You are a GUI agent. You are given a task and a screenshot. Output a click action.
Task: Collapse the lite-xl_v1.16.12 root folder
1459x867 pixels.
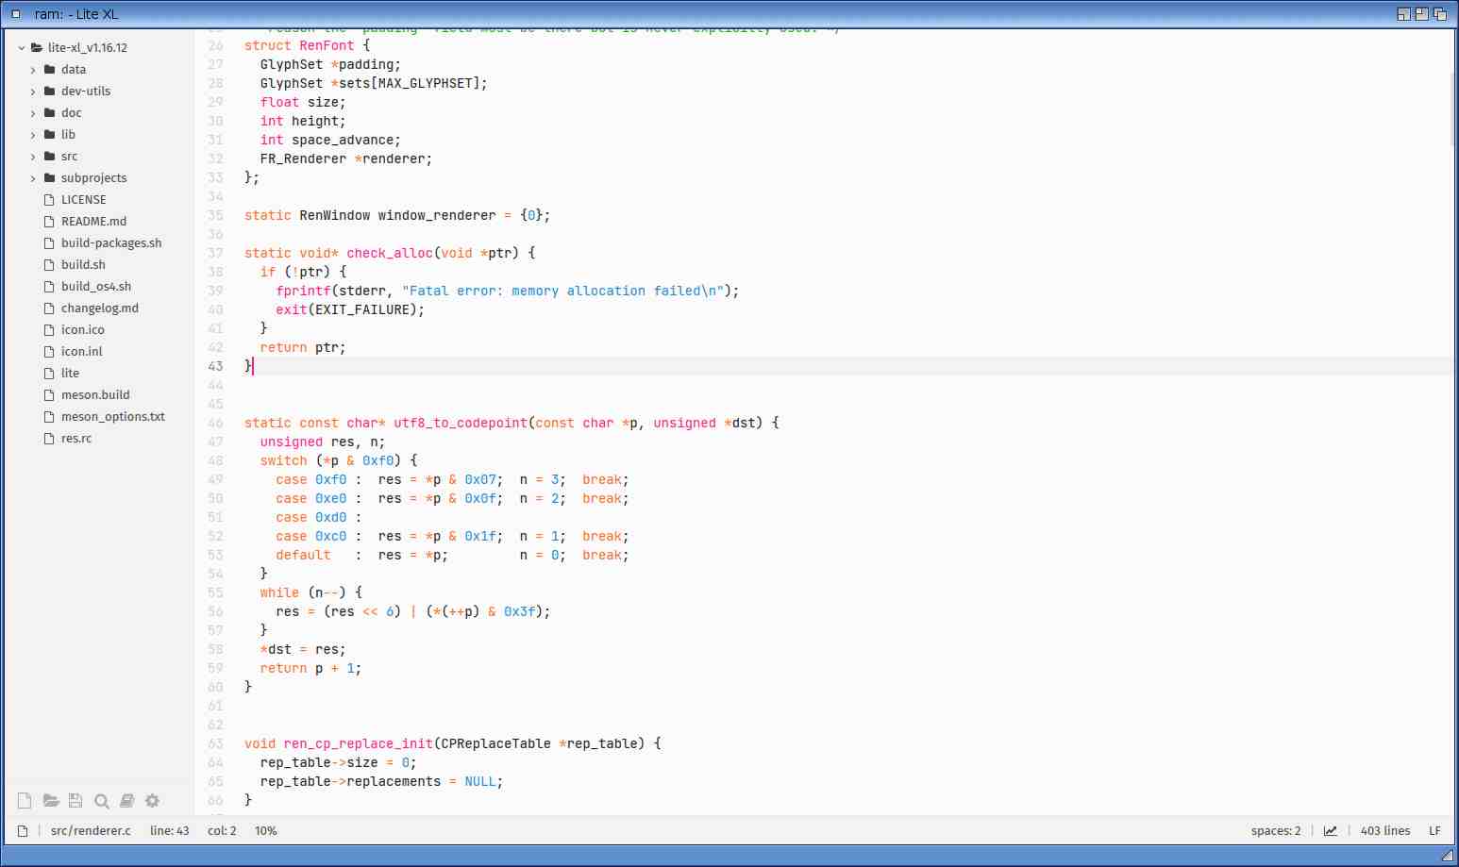pos(22,48)
